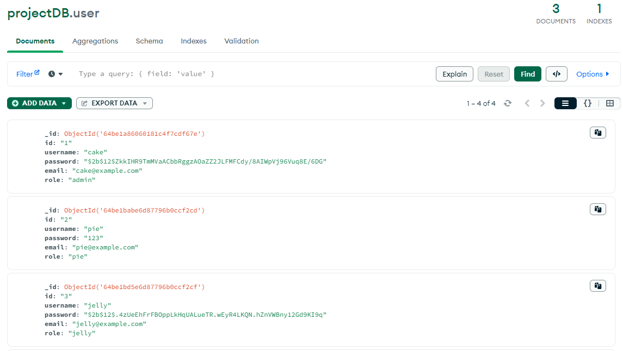Click the email "pie@example.com"
Screen dimensions: 623x351
106,247
